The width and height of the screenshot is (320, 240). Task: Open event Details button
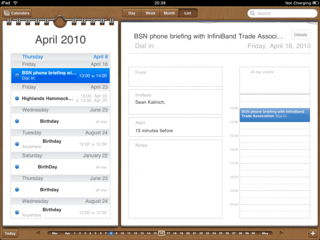click(300, 35)
